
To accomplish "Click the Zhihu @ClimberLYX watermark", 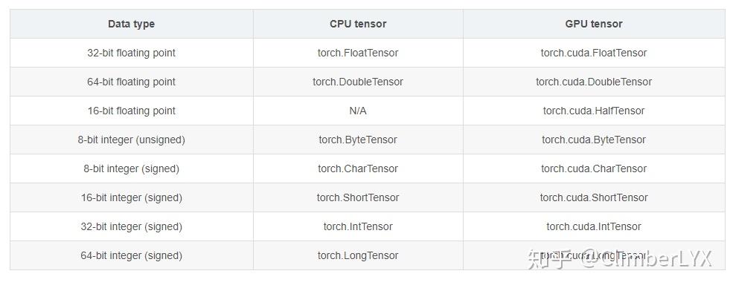I will point(620,259).
